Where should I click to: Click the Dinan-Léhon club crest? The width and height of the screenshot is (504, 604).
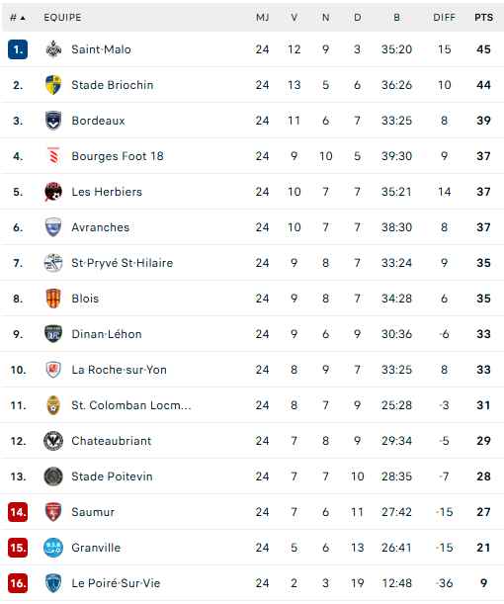[x=53, y=334]
